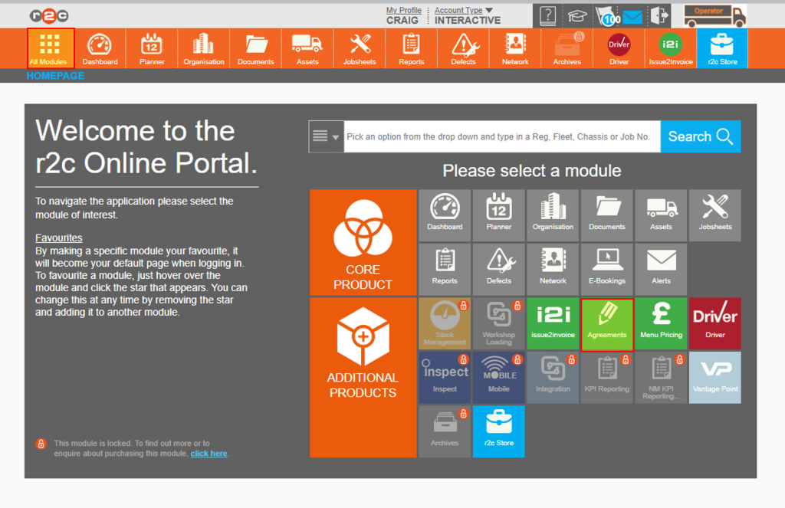Select the Documents module tile

(607, 215)
